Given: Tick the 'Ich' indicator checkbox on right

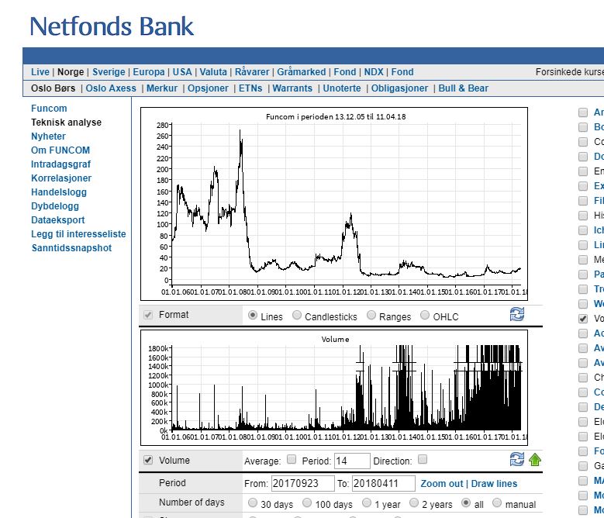Looking at the screenshot, I should [583, 230].
